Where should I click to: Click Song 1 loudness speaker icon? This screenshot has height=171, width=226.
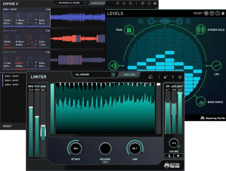tap(6, 16)
